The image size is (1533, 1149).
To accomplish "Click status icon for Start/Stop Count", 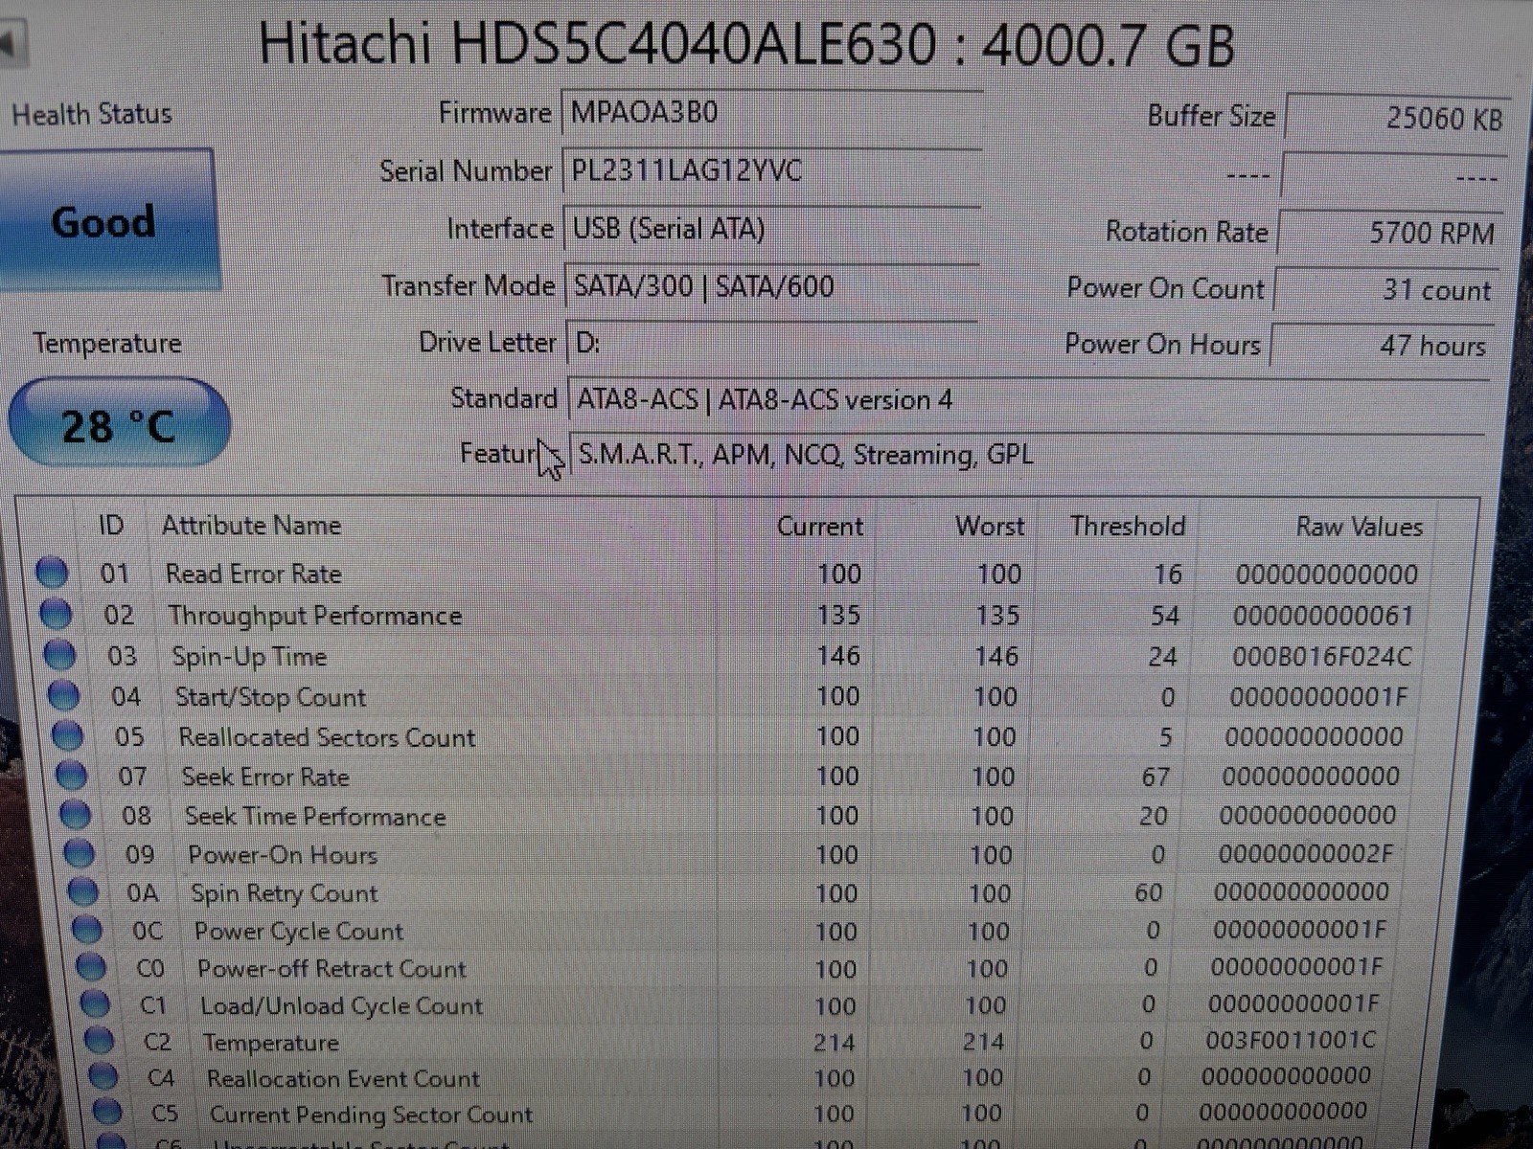I will 63,695.
